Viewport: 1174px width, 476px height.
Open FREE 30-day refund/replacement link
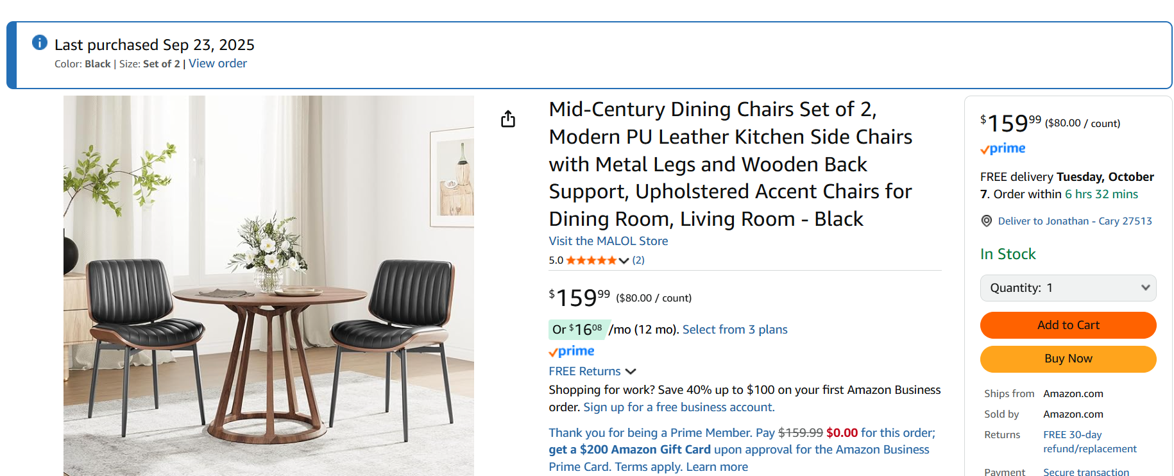[x=1089, y=442]
